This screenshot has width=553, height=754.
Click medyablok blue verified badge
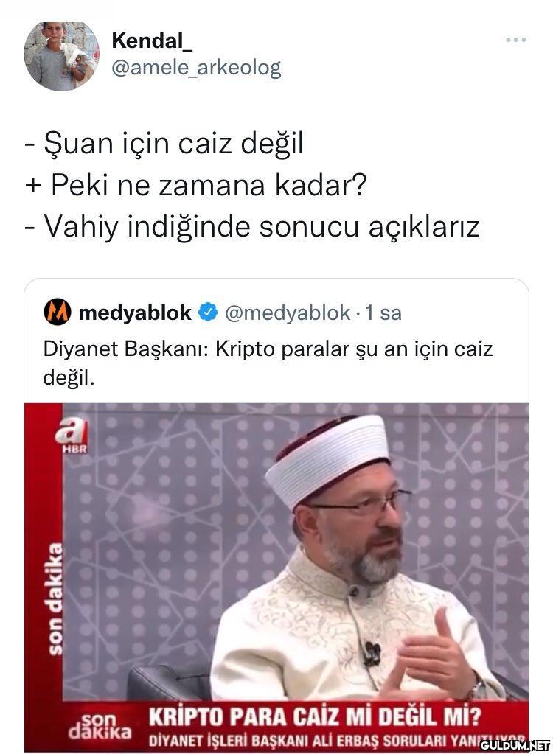point(208,312)
